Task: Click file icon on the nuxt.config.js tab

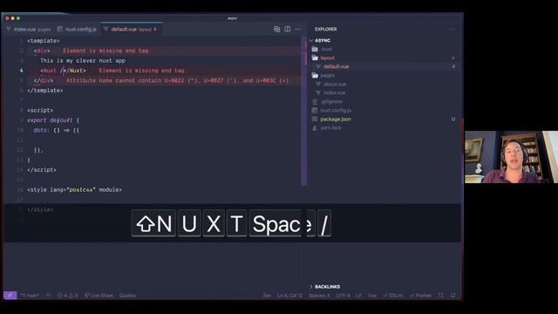Action: coord(60,29)
